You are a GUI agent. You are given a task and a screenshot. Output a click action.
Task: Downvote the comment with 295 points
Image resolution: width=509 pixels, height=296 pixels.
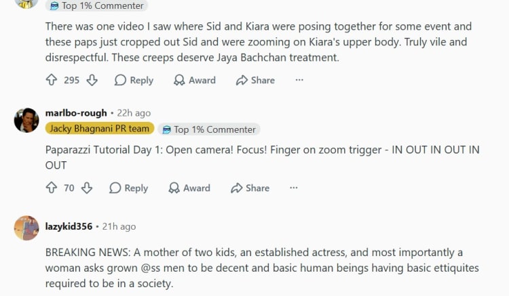(x=92, y=80)
